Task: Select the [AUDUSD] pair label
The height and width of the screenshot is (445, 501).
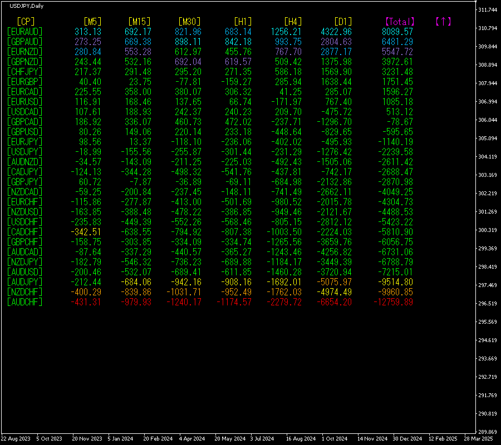Action: [x=24, y=272]
